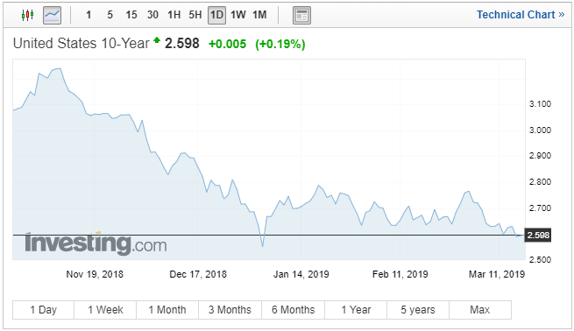Viewport: 574px width, 331px height.
Task: Open the news layout icon in toolbar
Action: tap(301, 15)
